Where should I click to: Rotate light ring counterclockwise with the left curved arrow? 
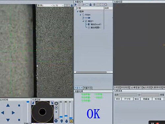click(33, 103)
